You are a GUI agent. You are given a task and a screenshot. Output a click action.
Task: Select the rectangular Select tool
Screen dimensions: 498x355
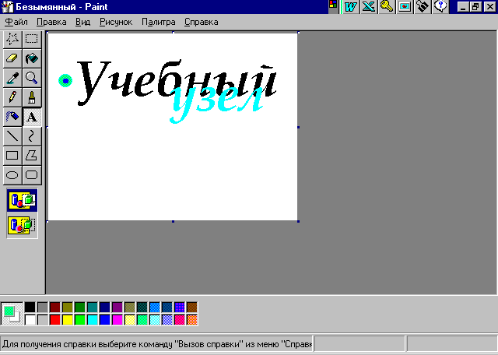pos(32,39)
